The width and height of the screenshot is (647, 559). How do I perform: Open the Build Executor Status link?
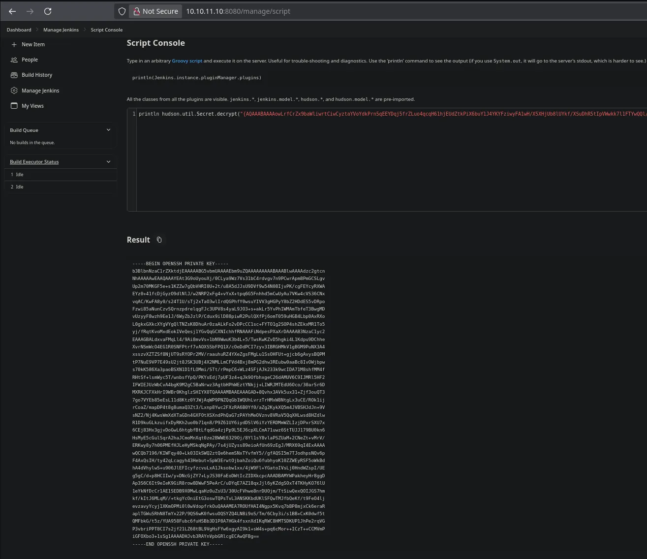point(34,162)
